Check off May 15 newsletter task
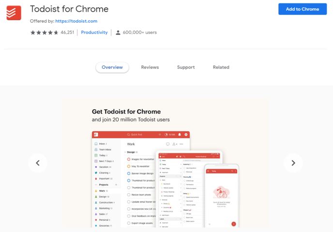The image size is (333, 232). (x=129, y=166)
